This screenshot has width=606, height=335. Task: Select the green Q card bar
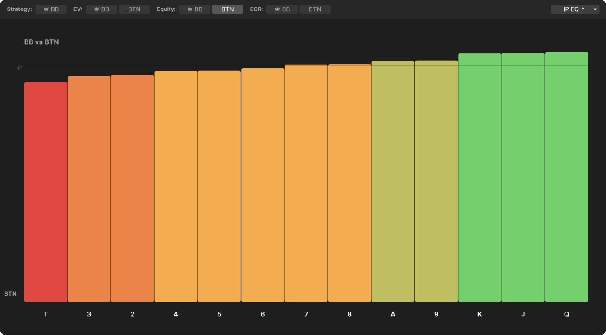[x=566, y=177]
